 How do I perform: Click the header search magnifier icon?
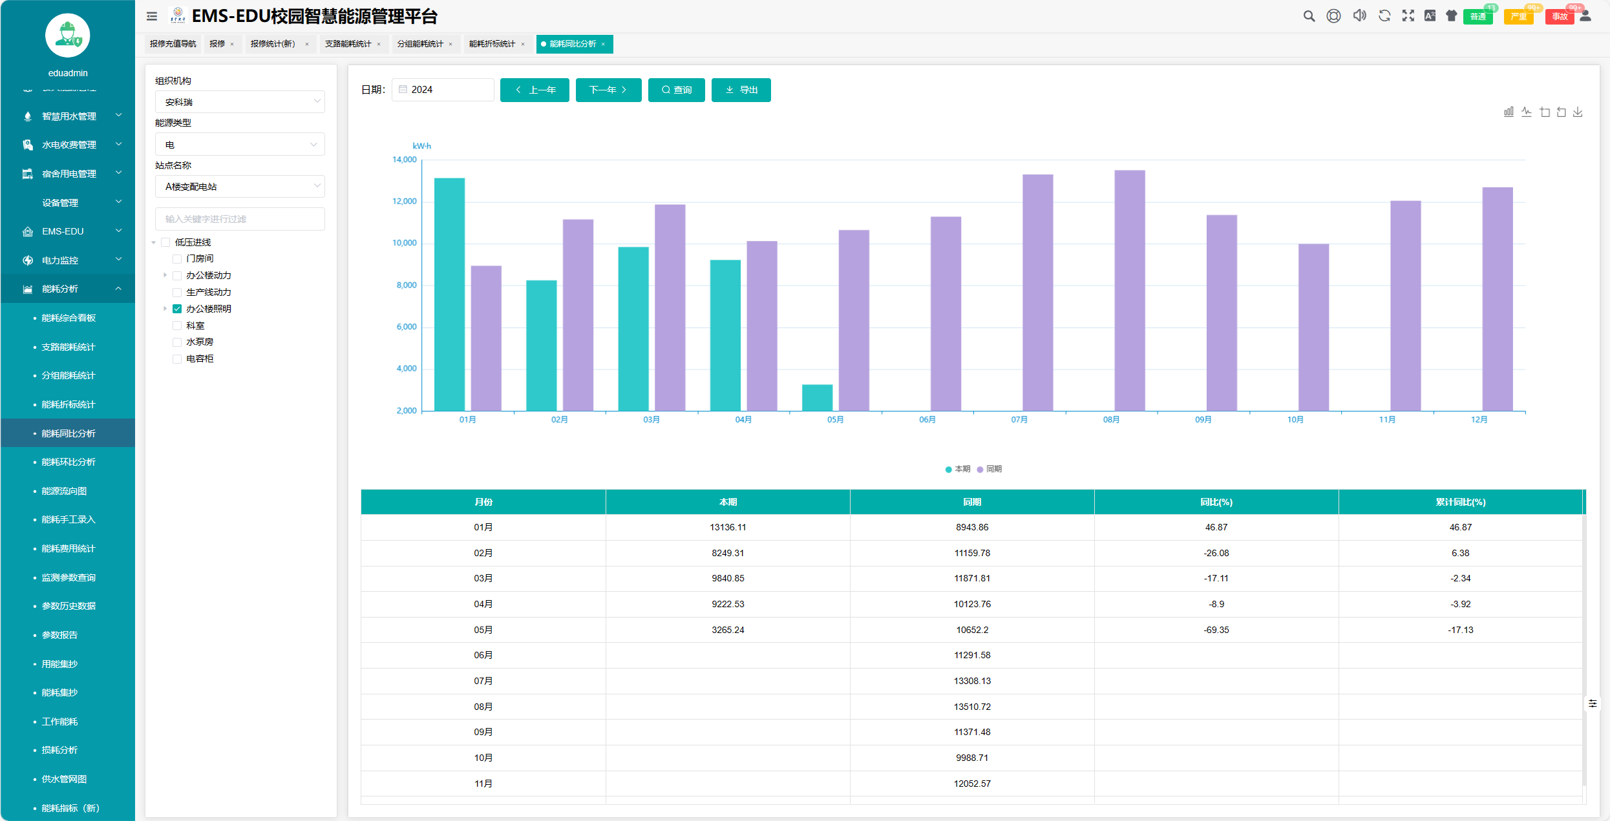tap(1309, 16)
